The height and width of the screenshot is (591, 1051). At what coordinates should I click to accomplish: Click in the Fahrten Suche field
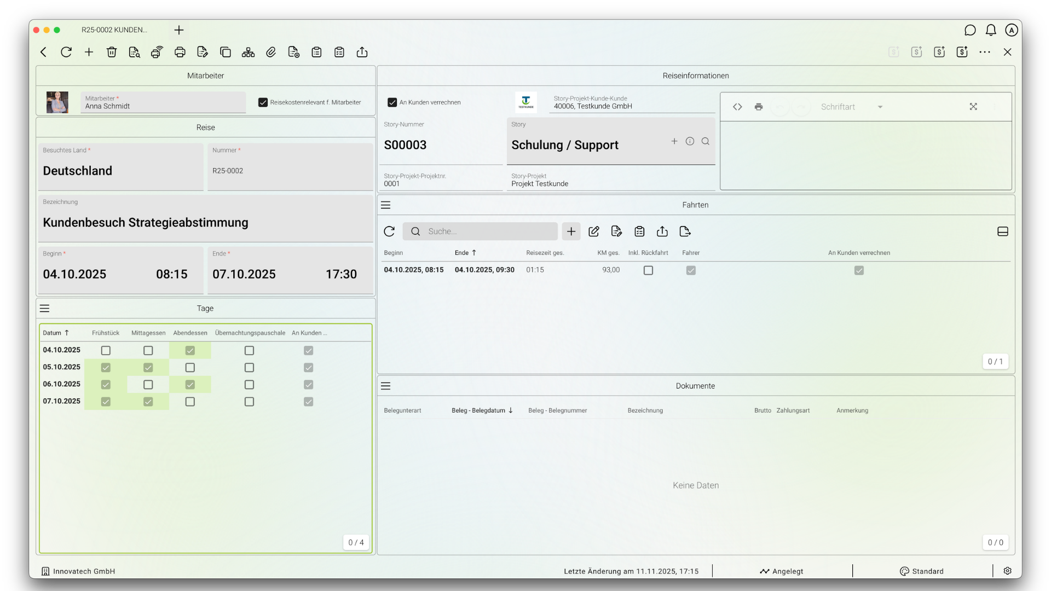coord(481,231)
